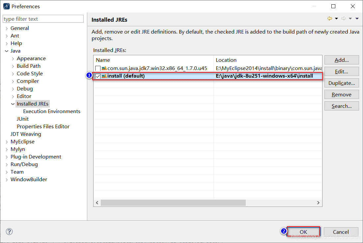Expand the Ant tree node

coord(7,36)
